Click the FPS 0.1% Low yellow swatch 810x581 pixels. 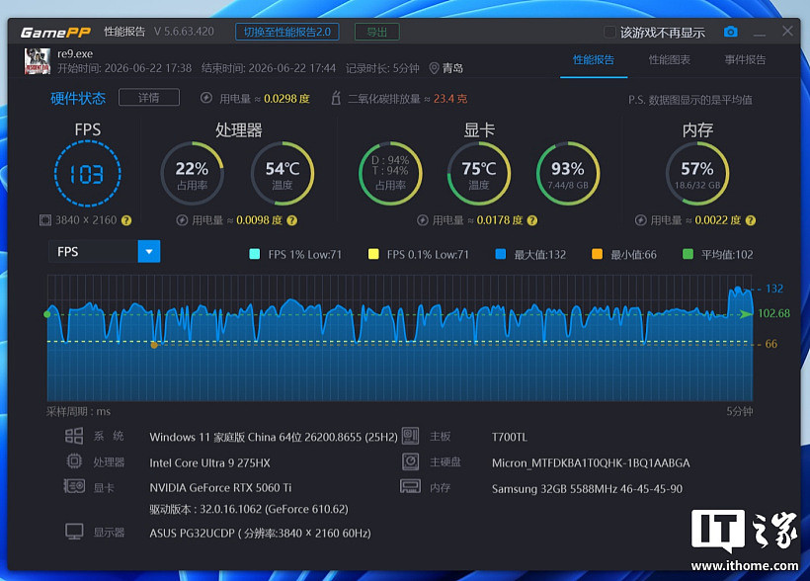373,254
